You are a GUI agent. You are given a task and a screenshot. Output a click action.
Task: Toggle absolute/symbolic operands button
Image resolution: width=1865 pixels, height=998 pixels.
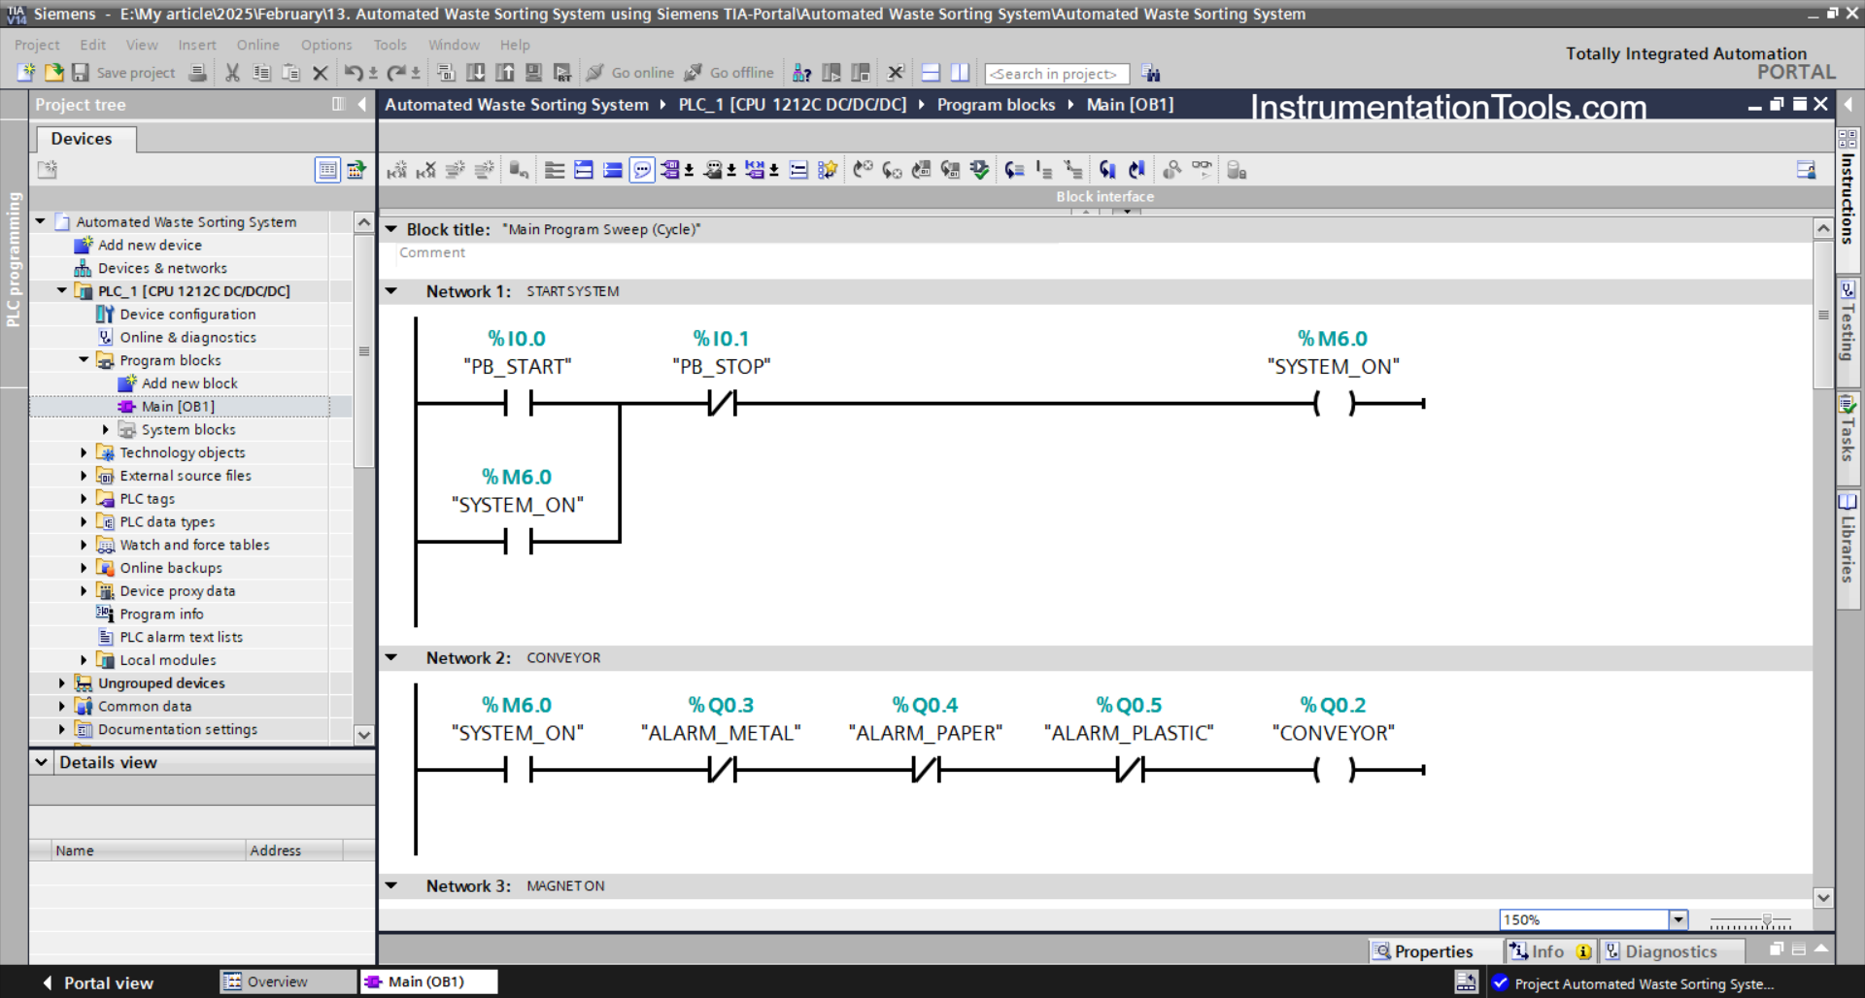click(x=671, y=170)
